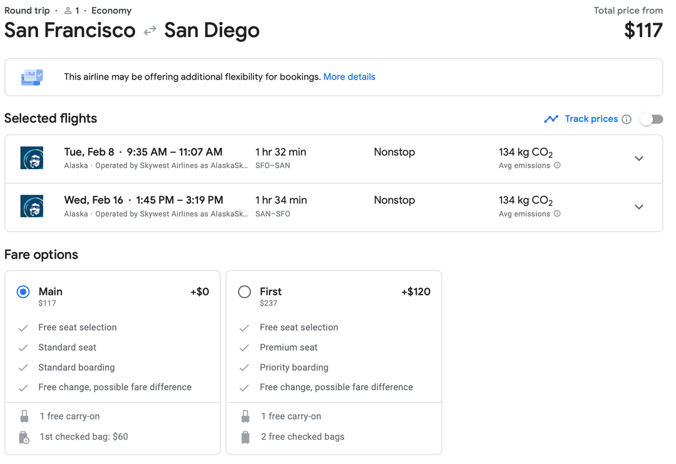Open the More details link
The width and height of the screenshot is (676, 464).
click(349, 76)
